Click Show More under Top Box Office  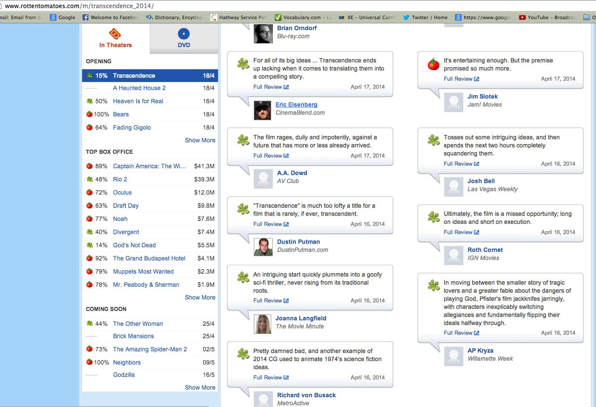tap(200, 297)
